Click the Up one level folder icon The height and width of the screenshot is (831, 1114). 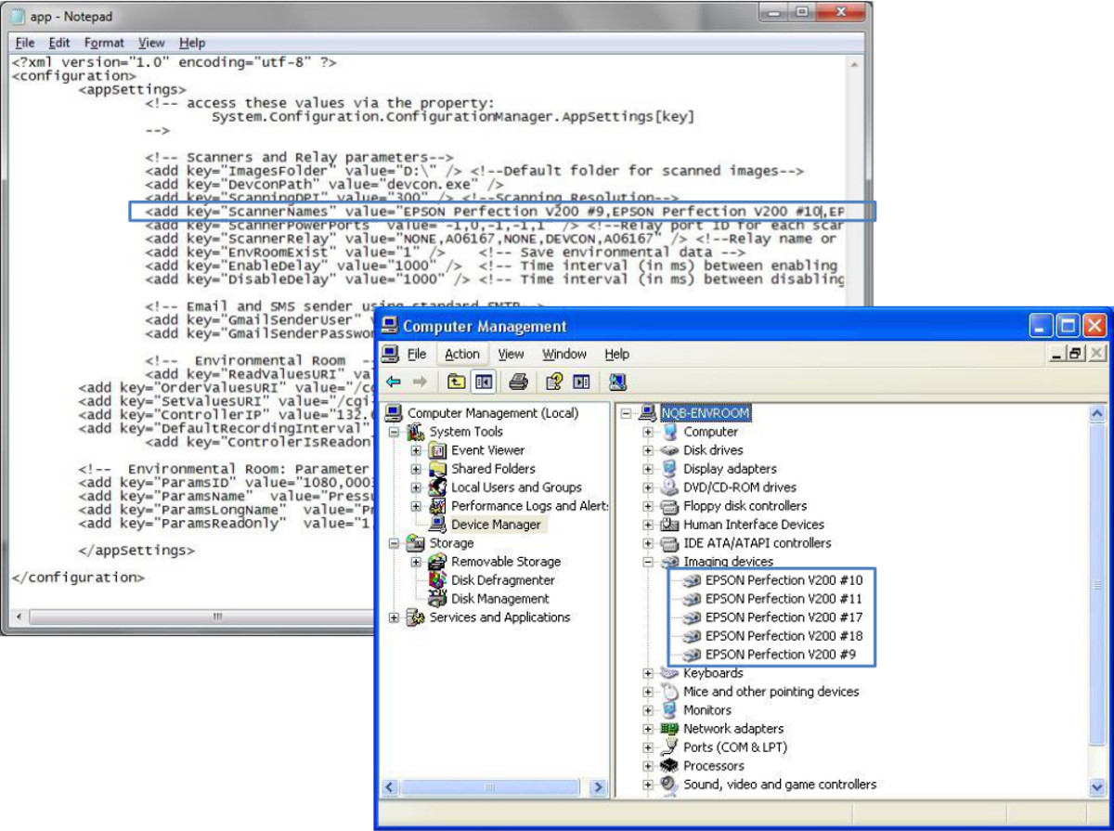coord(456,382)
